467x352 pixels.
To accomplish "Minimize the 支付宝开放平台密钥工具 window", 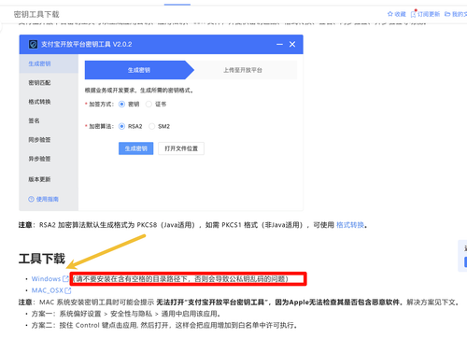I will (279, 45).
